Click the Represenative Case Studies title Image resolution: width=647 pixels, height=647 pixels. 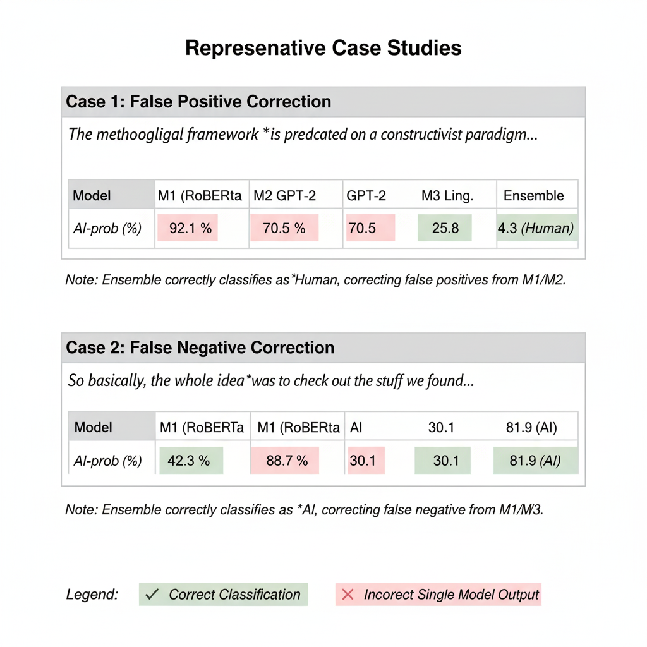[x=323, y=48]
